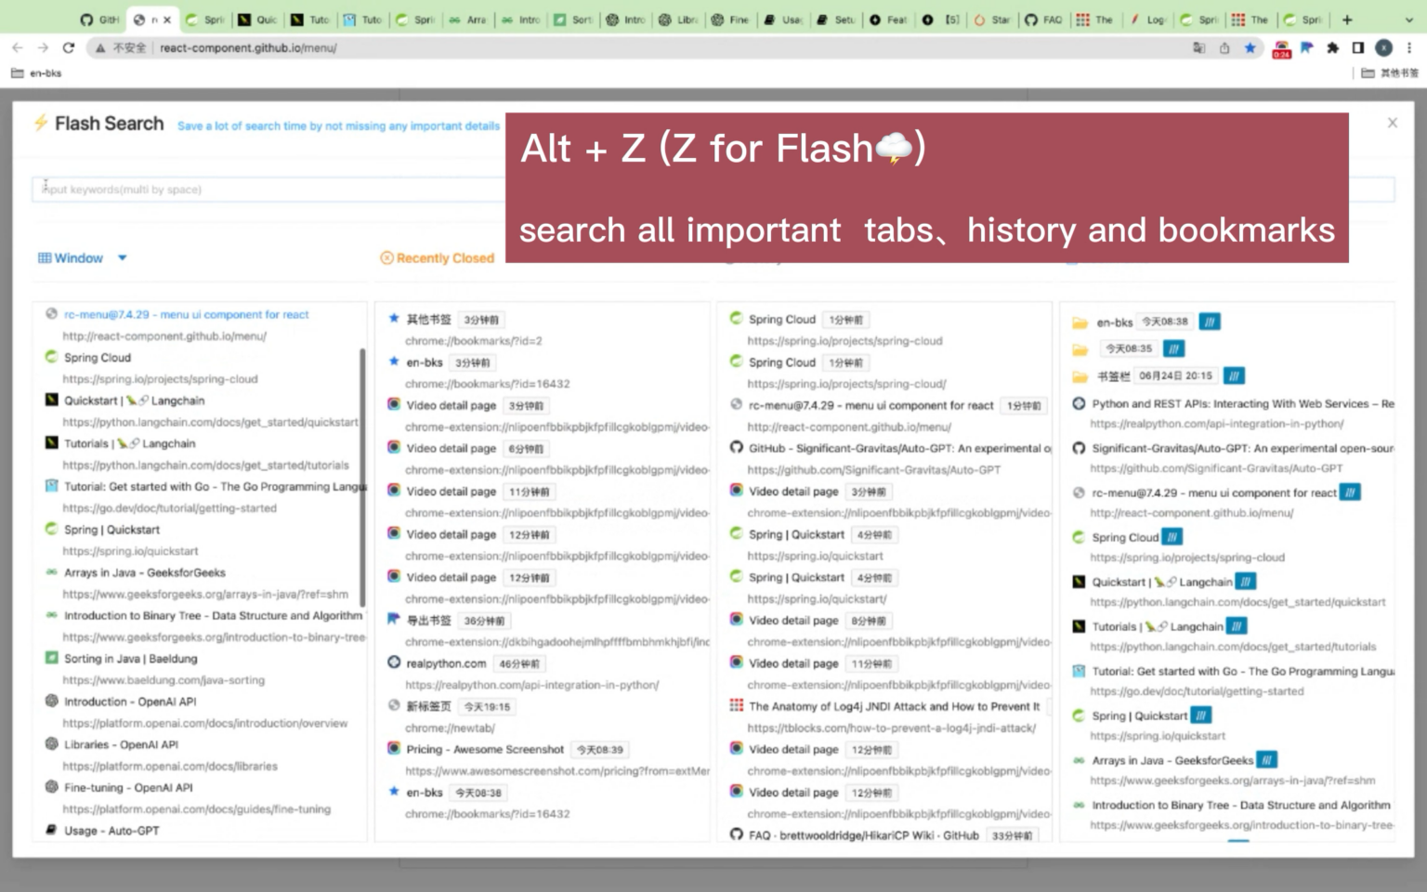Click the chrome://newtab/ URL text
The width and height of the screenshot is (1427, 892).
450,728
